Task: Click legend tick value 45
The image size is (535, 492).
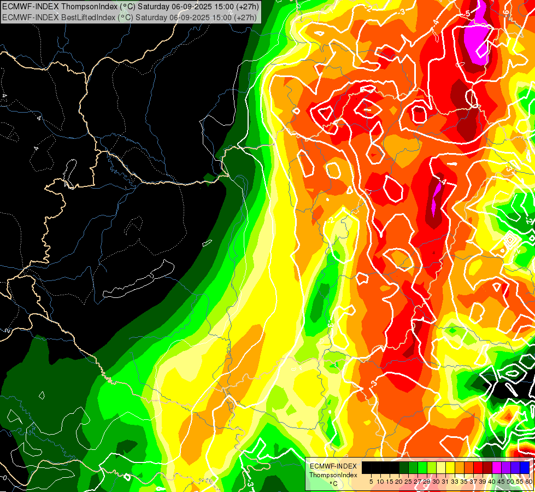Action: [x=501, y=482]
